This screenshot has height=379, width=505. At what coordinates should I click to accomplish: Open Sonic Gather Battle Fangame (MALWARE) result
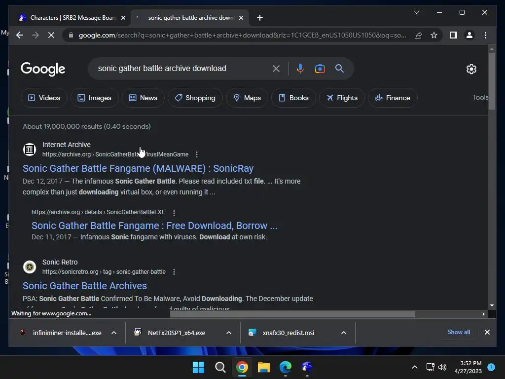click(x=138, y=168)
